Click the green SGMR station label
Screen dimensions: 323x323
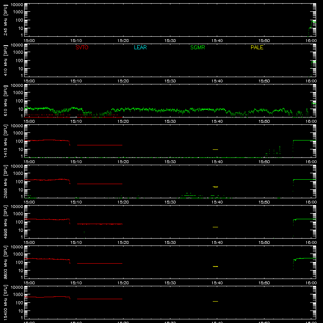pyautogui.click(x=197, y=47)
